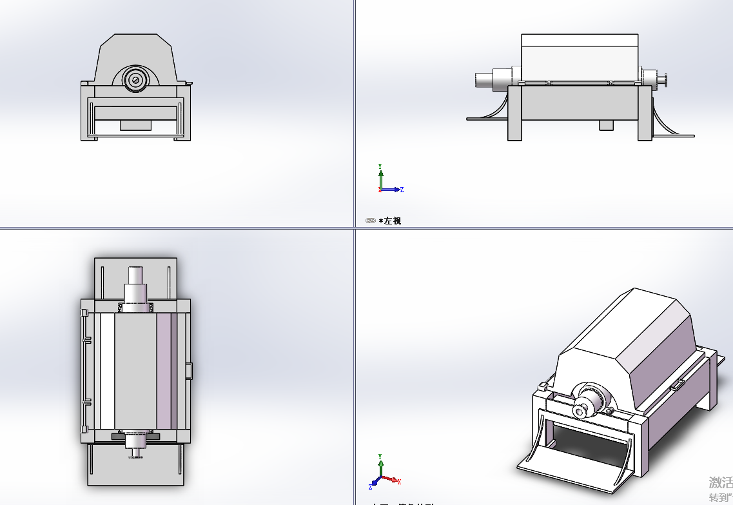The image size is (733, 505).
Task: Select the front chute tray in the isometric view
Action: 567,468
